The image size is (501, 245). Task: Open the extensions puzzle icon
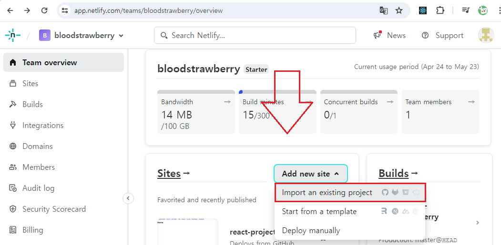pos(440,10)
